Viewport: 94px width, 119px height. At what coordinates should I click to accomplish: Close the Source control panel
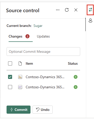[76, 10]
